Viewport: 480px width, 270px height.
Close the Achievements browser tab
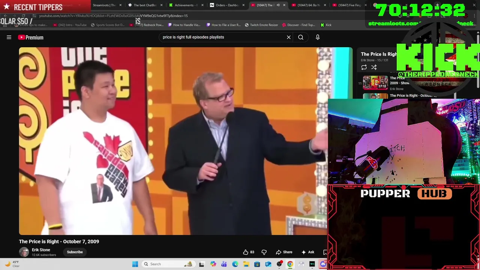click(202, 5)
